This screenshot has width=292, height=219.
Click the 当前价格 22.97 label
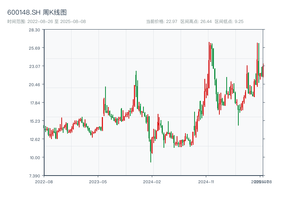[161, 22]
